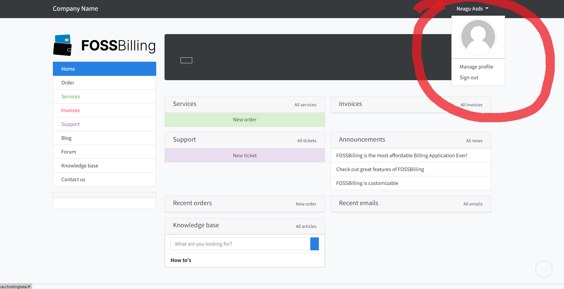Click the Company Name header link
Viewport: 564px width, 289px height.
point(75,9)
